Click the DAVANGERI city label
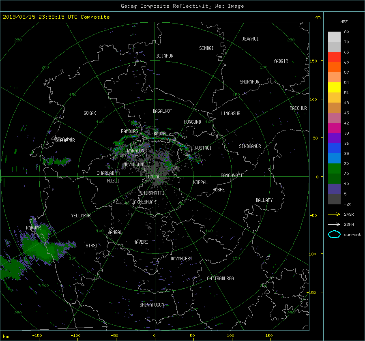 point(181,259)
